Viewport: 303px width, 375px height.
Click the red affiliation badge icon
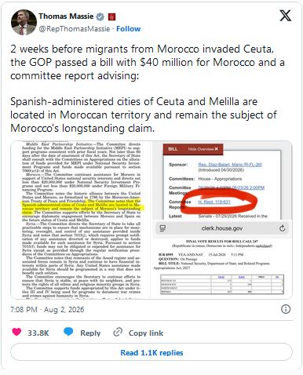(112, 16)
